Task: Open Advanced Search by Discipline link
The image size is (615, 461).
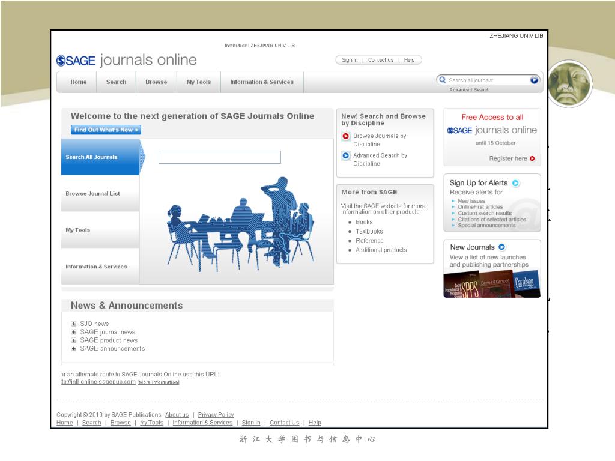Action: click(x=380, y=160)
